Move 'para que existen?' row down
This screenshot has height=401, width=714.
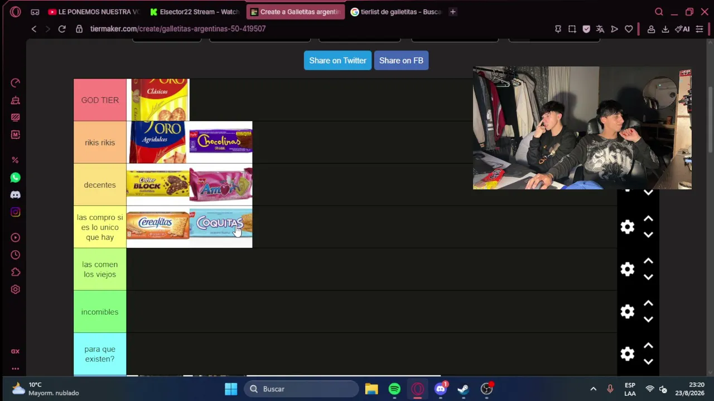pos(648,361)
